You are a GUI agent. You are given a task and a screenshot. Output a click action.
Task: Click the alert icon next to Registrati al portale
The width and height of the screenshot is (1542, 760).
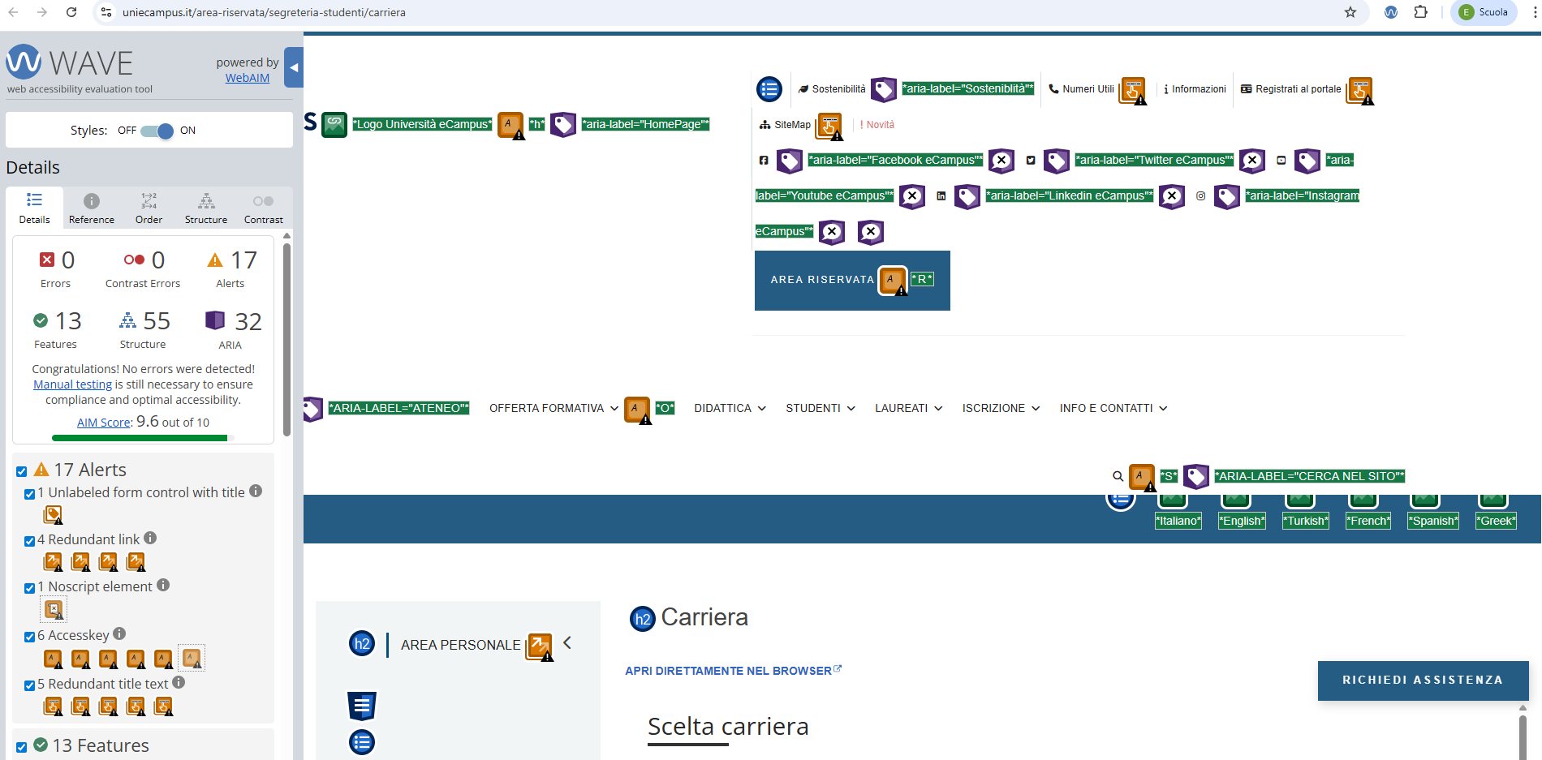pyautogui.click(x=1359, y=90)
